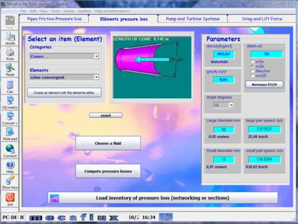Click the 25,46 km/h speed text

[x=258, y=136]
